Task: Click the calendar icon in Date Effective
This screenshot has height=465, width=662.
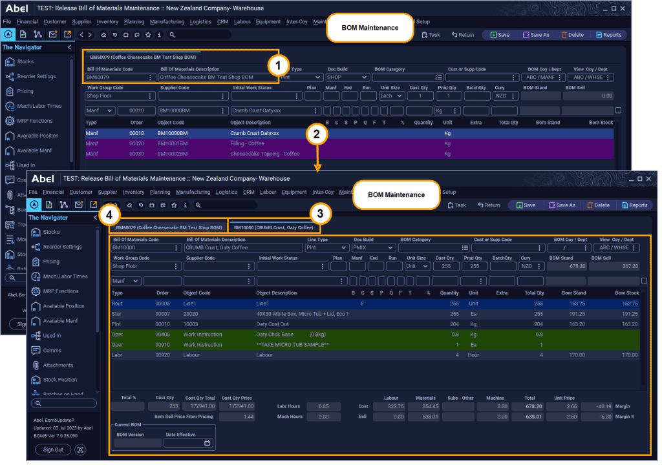Action: tap(207, 443)
